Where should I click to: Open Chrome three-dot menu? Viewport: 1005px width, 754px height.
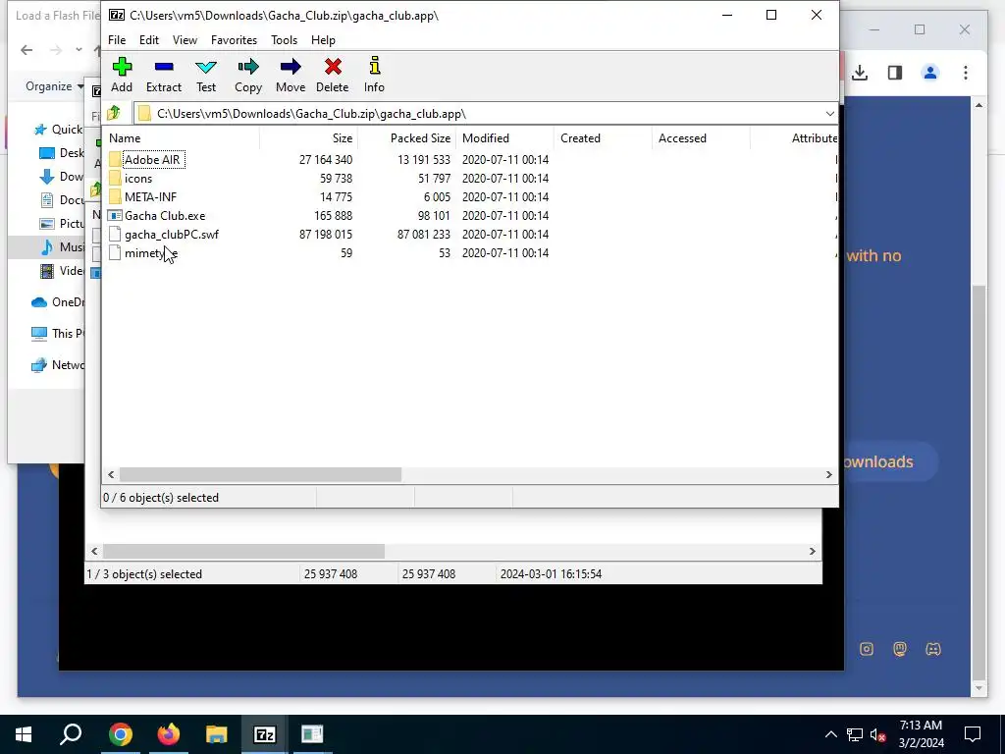(x=966, y=73)
